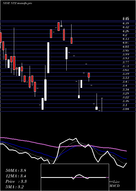Image resolution: width=136 pixels, height=191 pixels.
Task: Click the 4.01 price axis label
Action: 126,47
